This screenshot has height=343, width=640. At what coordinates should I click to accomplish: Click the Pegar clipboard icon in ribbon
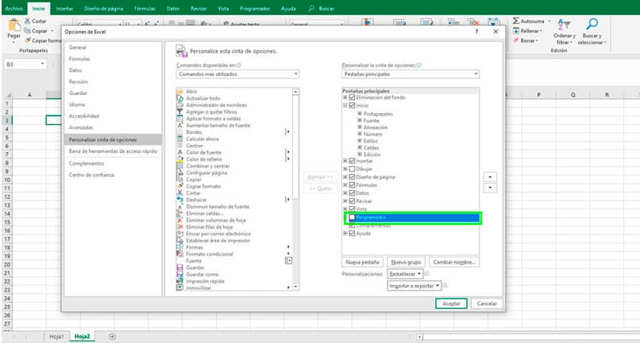point(13,25)
